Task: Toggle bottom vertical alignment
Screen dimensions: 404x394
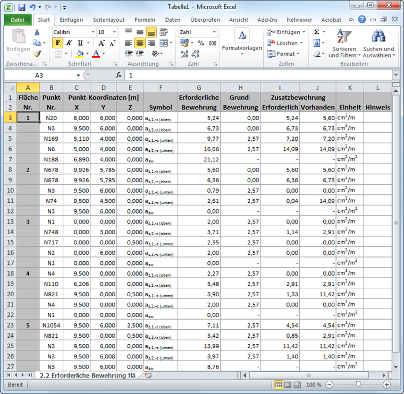Action: (x=151, y=32)
